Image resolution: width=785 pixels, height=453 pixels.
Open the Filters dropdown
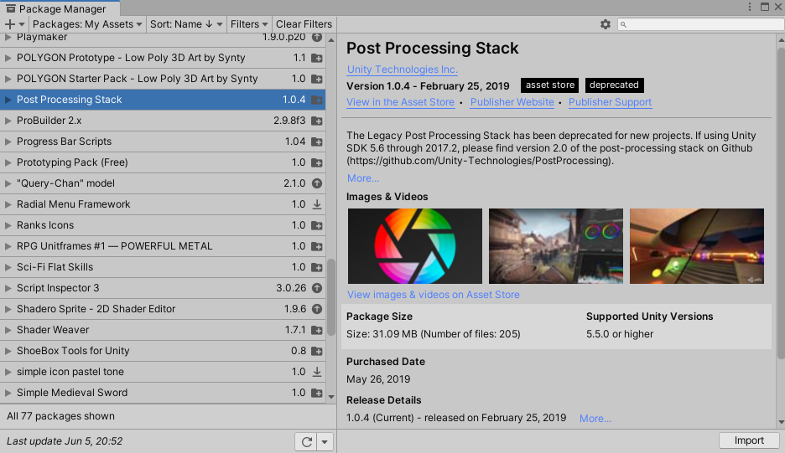pyautogui.click(x=249, y=24)
